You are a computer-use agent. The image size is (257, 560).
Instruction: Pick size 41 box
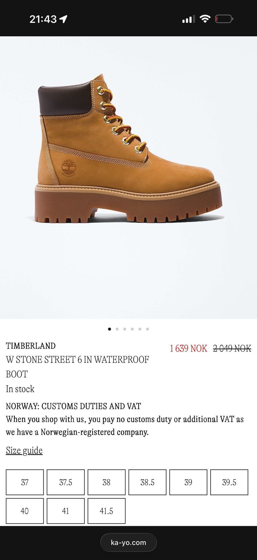point(66,511)
